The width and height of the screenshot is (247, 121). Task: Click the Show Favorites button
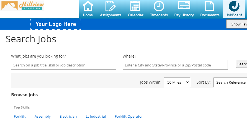point(236,24)
